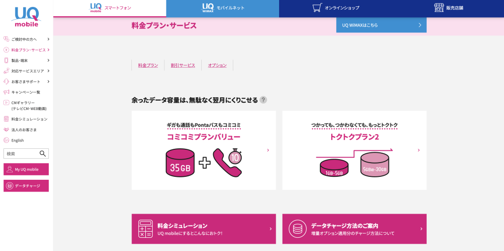Viewport: 504px width, 251px height.
Task: Click the antenna icon beside 対応サービスエリア
Action: pyautogui.click(x=6, y=71)
